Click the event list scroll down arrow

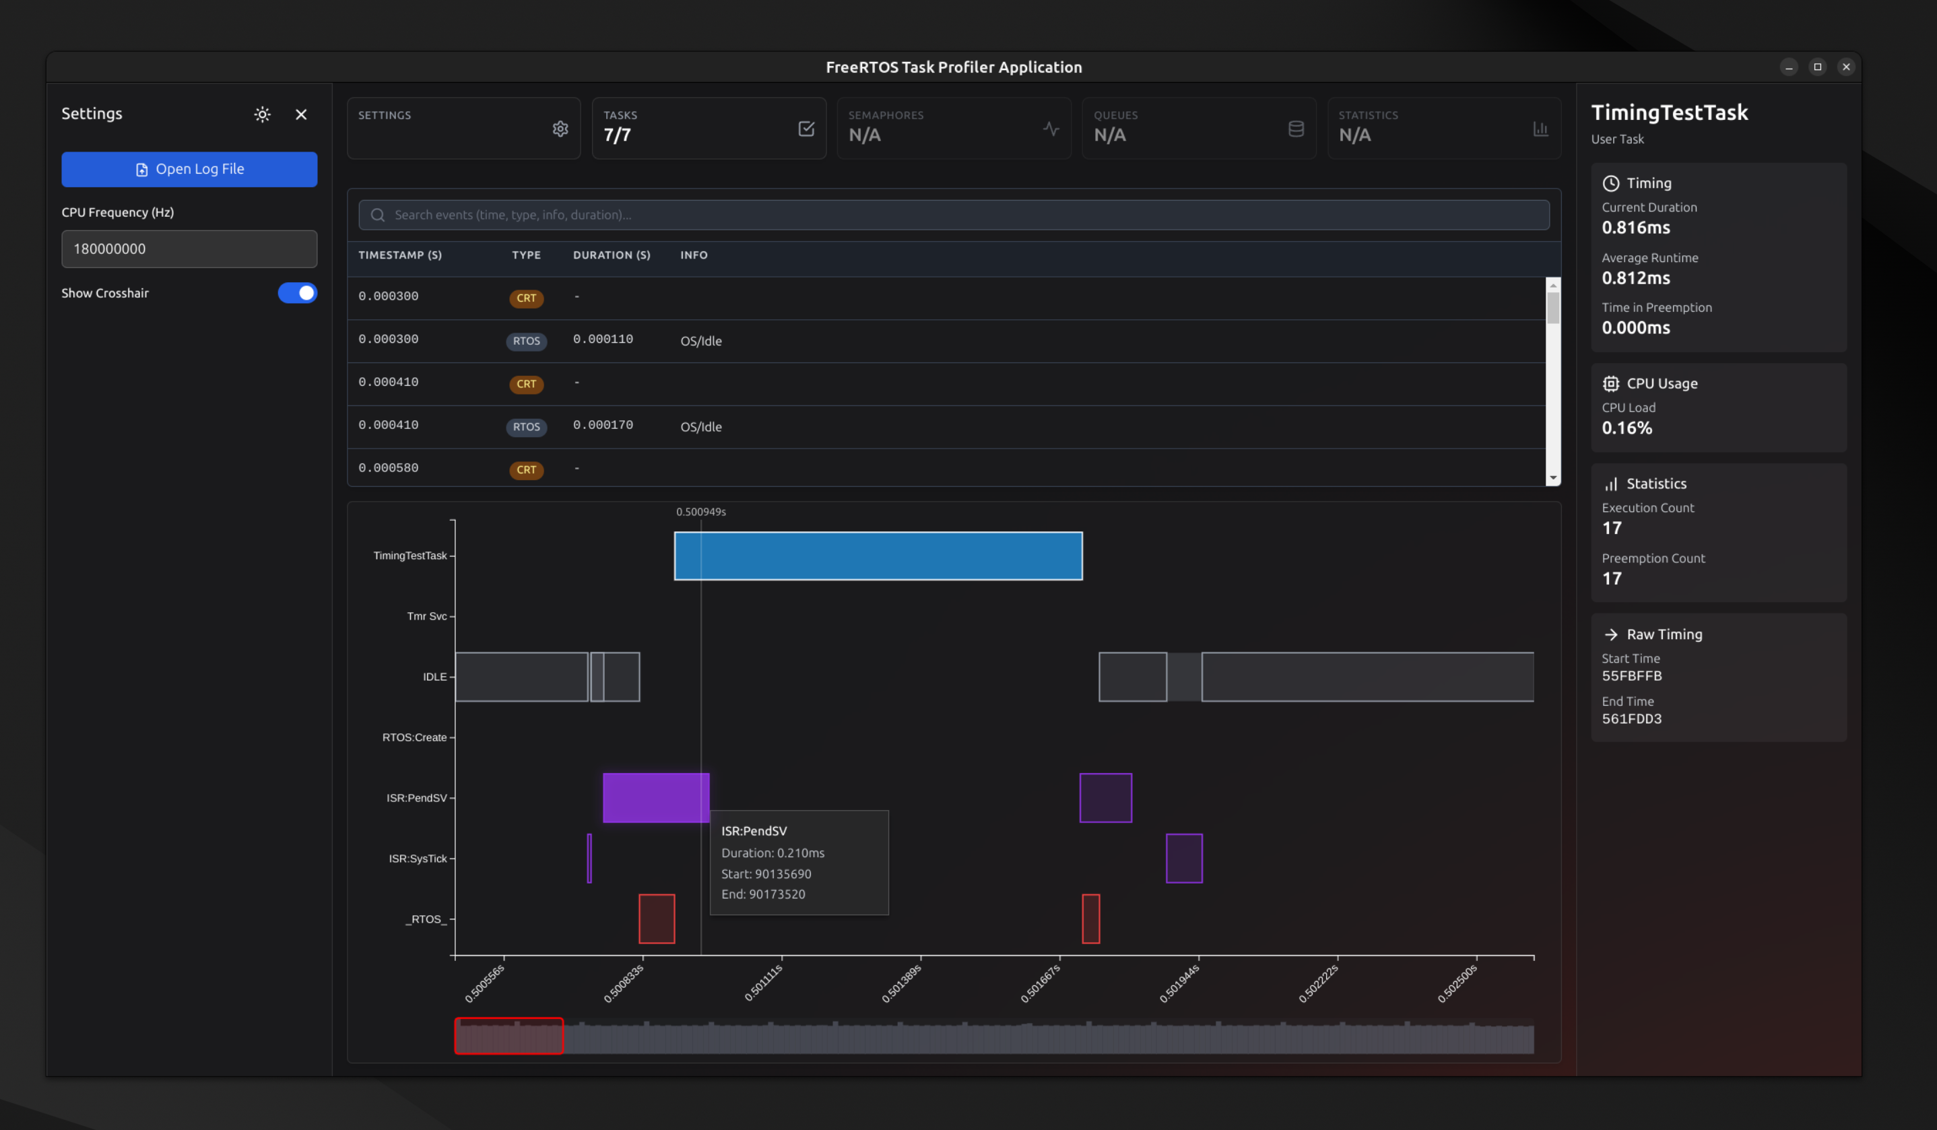(1552, 478)
